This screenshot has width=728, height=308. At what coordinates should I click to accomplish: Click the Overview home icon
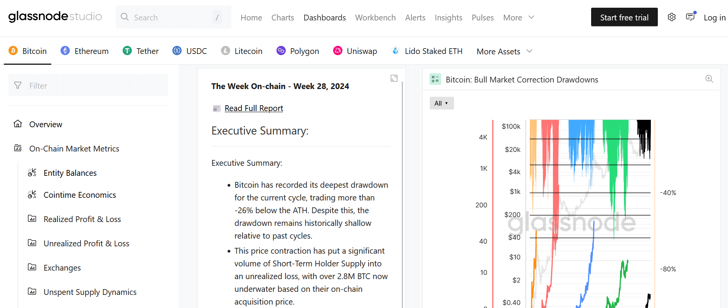pyautogui.click(x=18, y=124)
